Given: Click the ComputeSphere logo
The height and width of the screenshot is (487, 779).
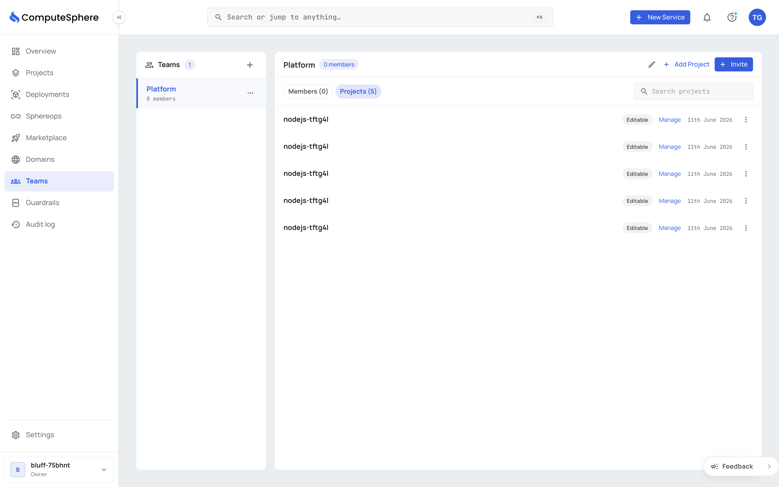Looking at the screenshot, I should click(x=54, y=17).
